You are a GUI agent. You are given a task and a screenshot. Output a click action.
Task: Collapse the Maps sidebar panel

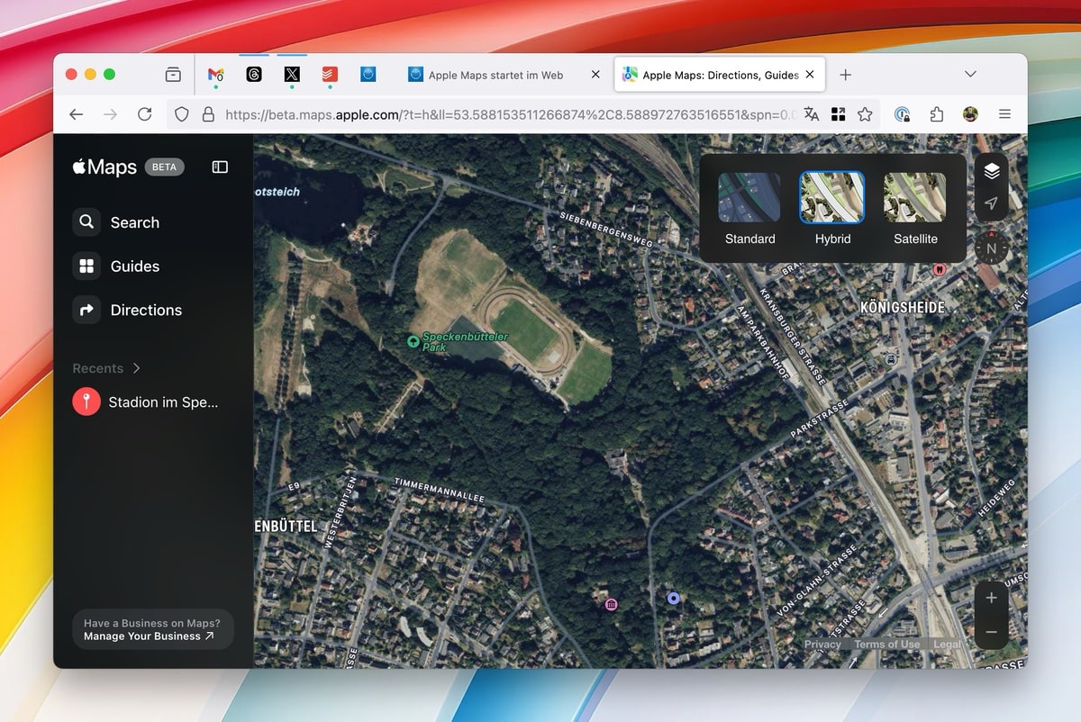[x=220, y=167]
